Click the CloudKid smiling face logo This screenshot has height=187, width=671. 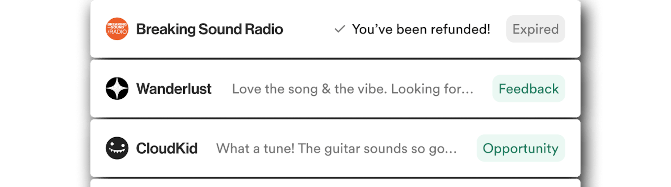click(117, 148)
